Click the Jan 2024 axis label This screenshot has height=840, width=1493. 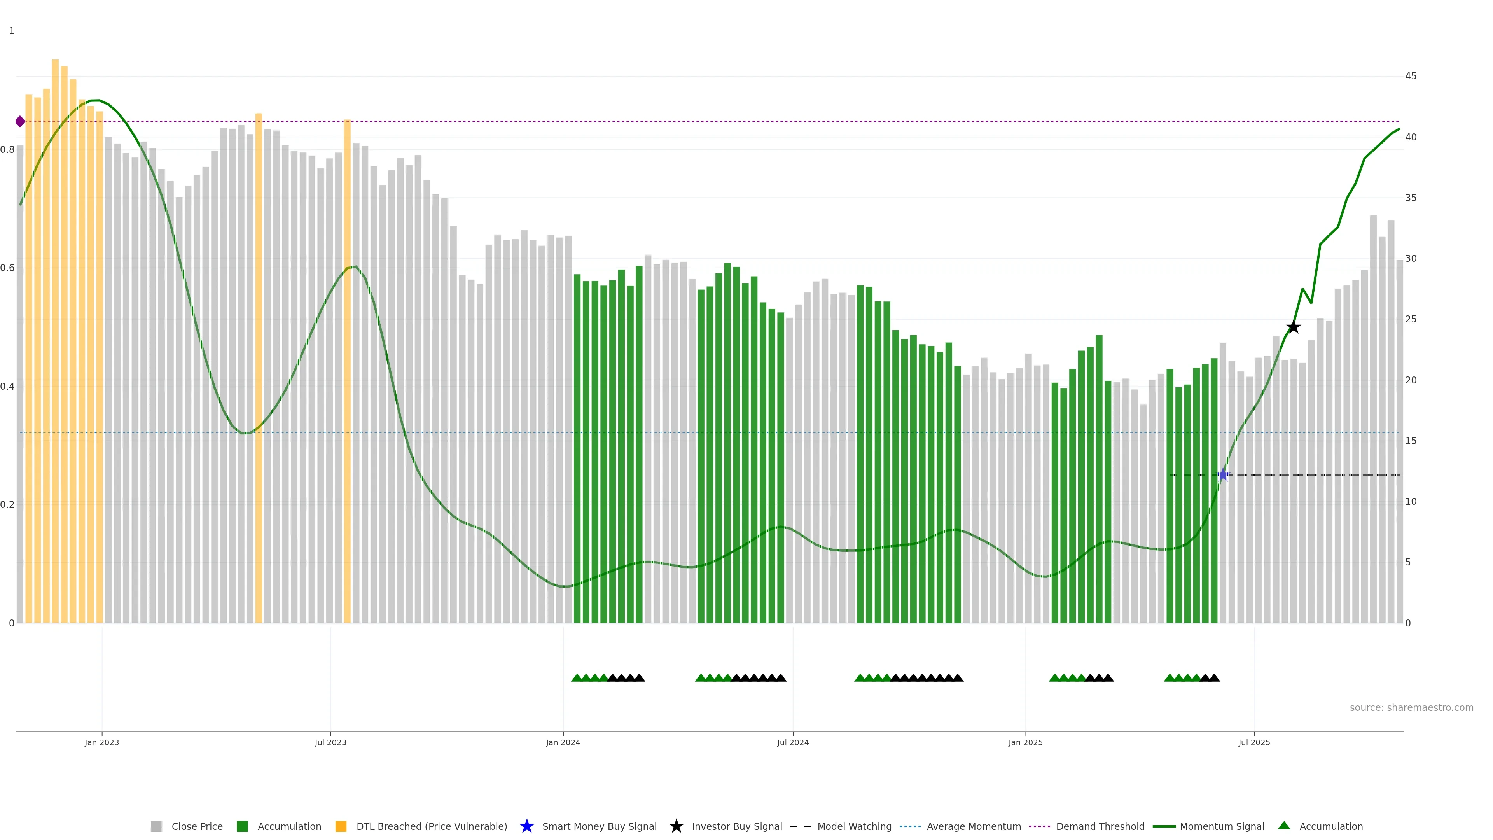(563, 742)
